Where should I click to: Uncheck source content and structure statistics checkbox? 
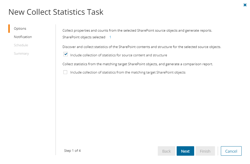coord(66,54)
